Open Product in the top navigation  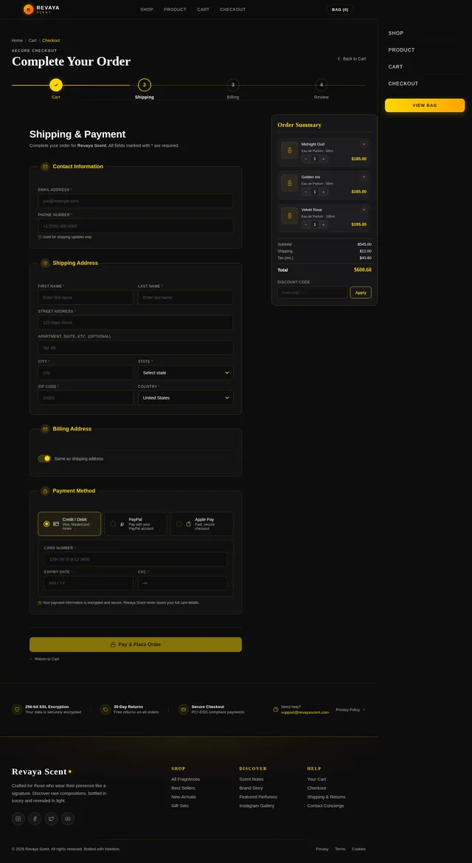pyautogui.click(x=175, y=10)
